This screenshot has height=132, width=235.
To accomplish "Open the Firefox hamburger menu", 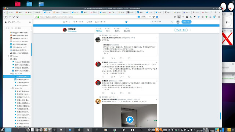I will pos(219,17).
